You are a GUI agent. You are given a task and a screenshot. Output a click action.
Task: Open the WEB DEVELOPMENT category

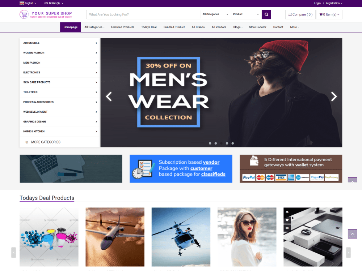(x=60, y=112)
